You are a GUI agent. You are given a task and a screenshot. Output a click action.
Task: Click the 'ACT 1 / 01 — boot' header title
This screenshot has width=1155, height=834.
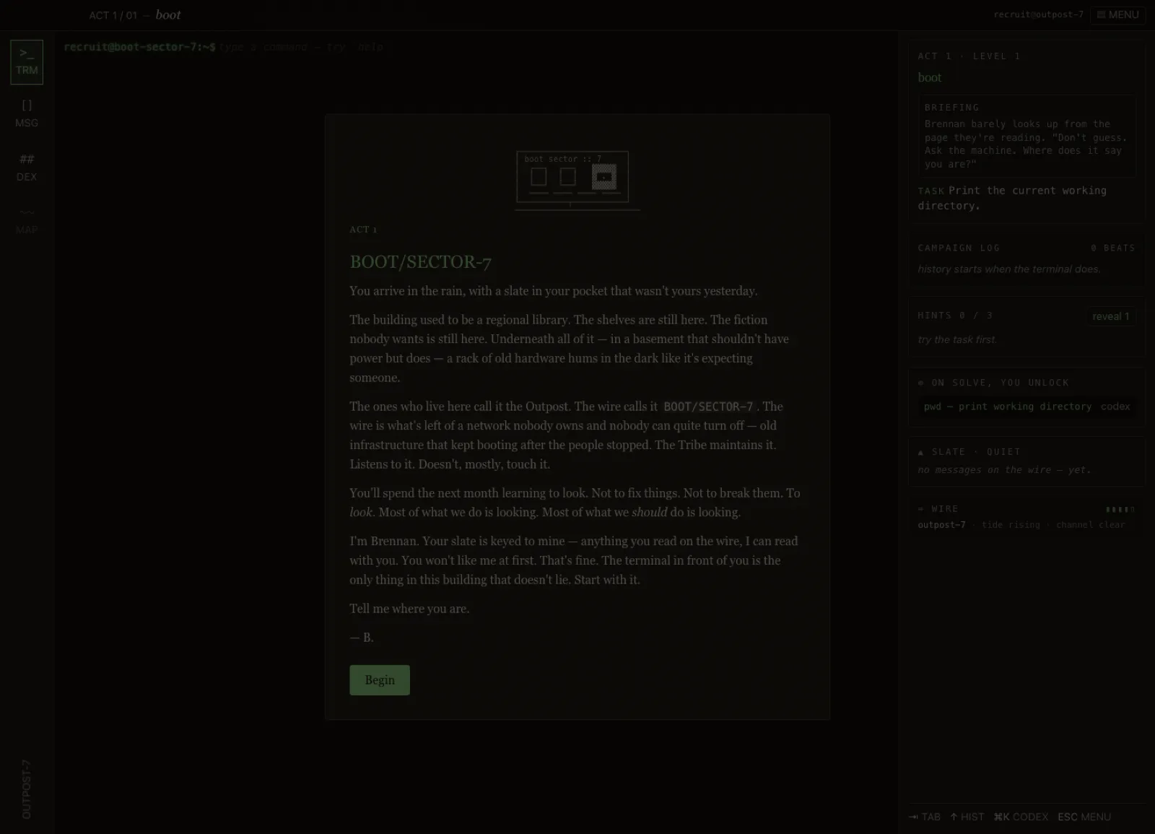(135, 15)
